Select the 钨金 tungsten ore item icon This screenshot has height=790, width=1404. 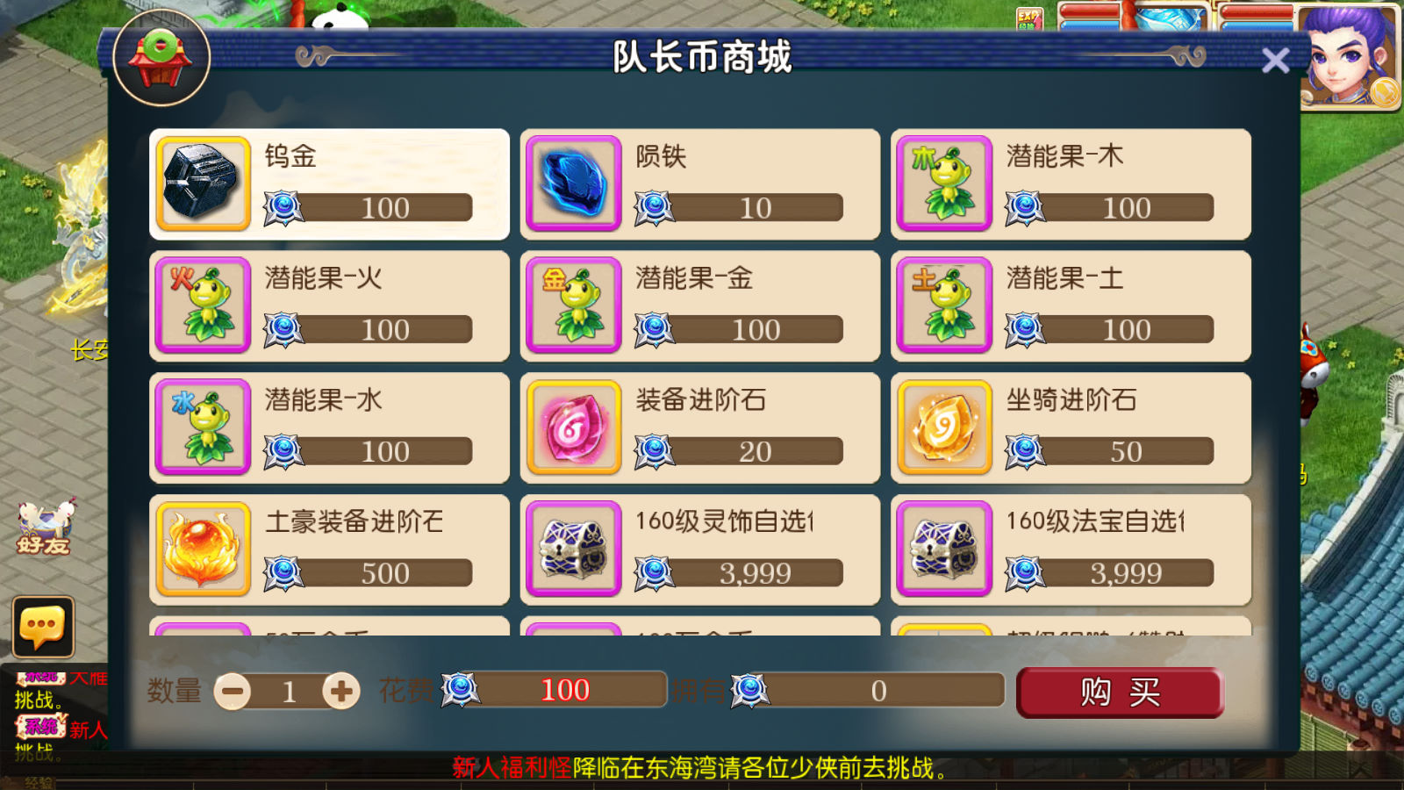[x=204, y=183]
